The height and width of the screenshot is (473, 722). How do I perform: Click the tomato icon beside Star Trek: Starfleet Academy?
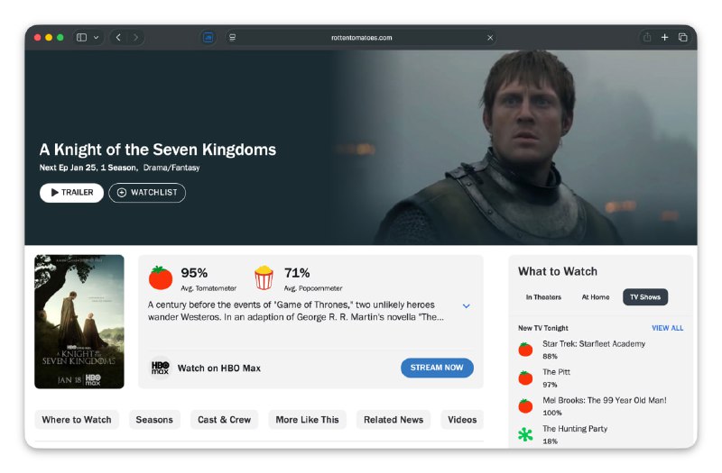point(525,350)
